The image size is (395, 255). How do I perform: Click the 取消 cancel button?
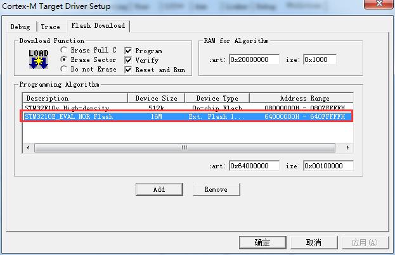tap(314, 242)
